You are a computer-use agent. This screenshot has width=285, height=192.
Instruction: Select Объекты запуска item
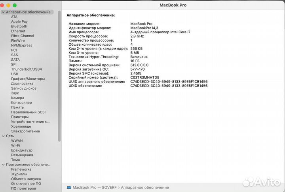click(26, 179)
